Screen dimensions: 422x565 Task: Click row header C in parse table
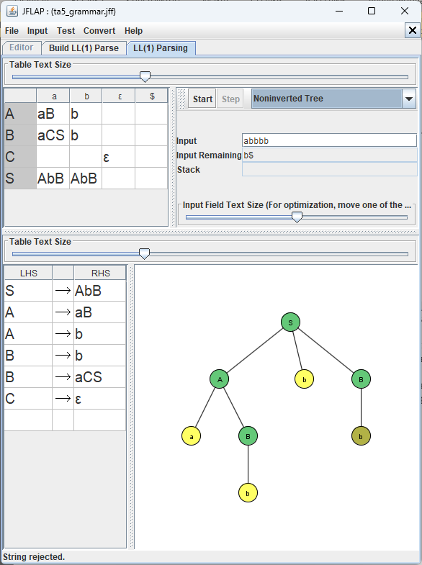tap(20, 157)
